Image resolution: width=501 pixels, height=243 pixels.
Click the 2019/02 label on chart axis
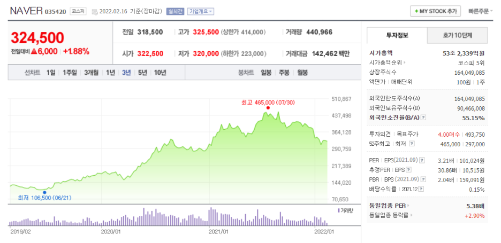(20, 231)
